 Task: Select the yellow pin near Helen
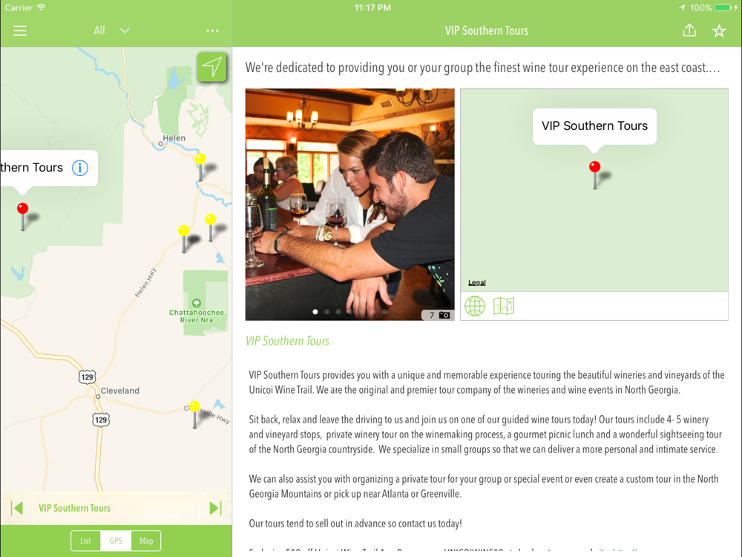coord(200,166)
